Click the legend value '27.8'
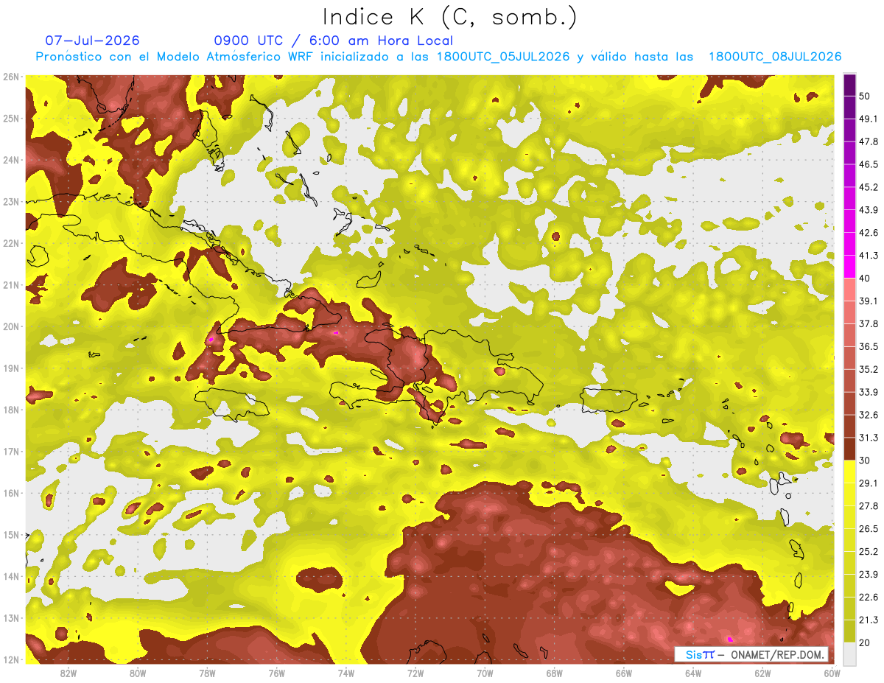 (869, 506)
